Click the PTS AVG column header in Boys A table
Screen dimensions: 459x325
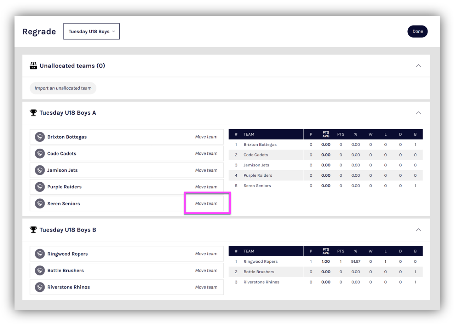(x=326, y=134)
